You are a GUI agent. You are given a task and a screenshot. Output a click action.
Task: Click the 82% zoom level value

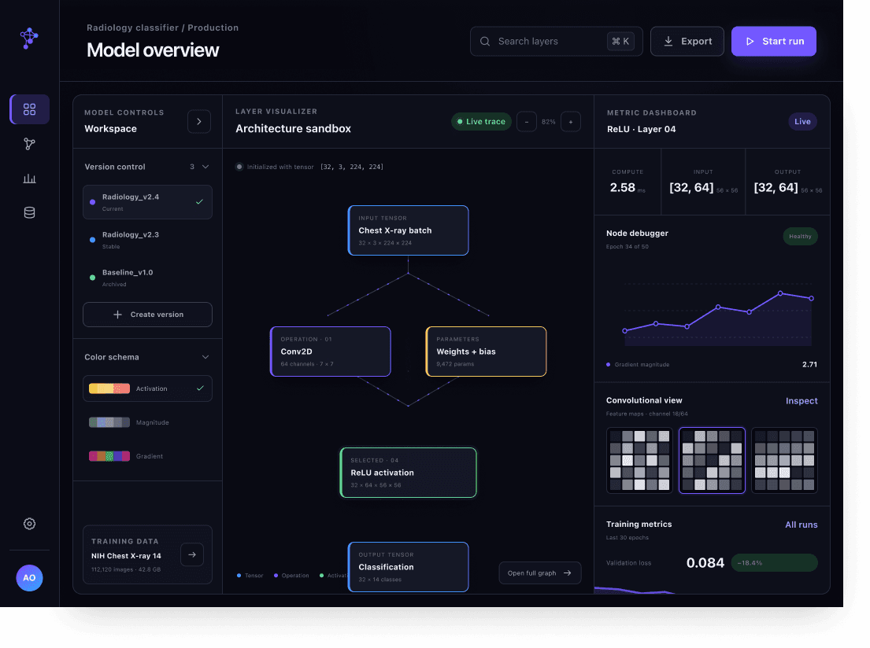point(548,122)
